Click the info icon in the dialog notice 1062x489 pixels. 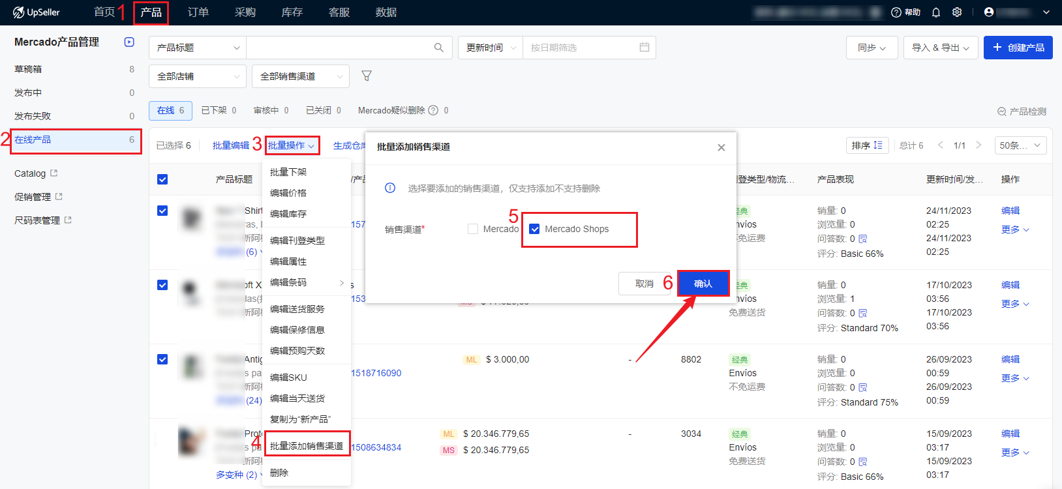[390, 188]
